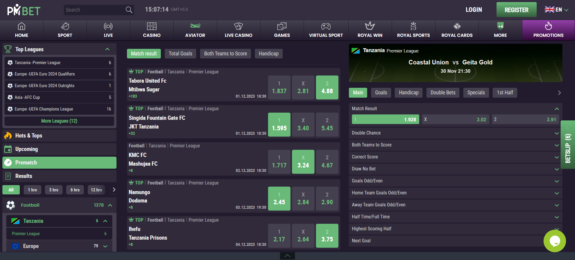This screenshot has width=575, height=260.
Task: Switch to the Handicap tab in match list
Action: point(269,54)
